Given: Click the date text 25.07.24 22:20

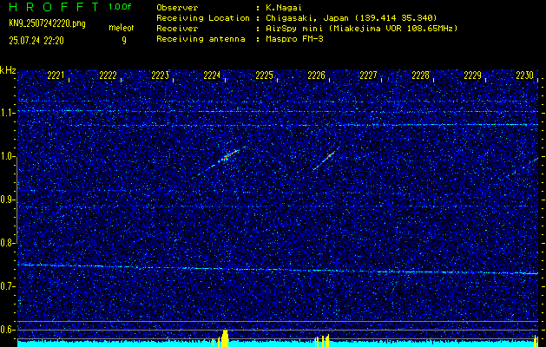Looking at the screenshot, I should pyautogui.click(x=36, y=41).
